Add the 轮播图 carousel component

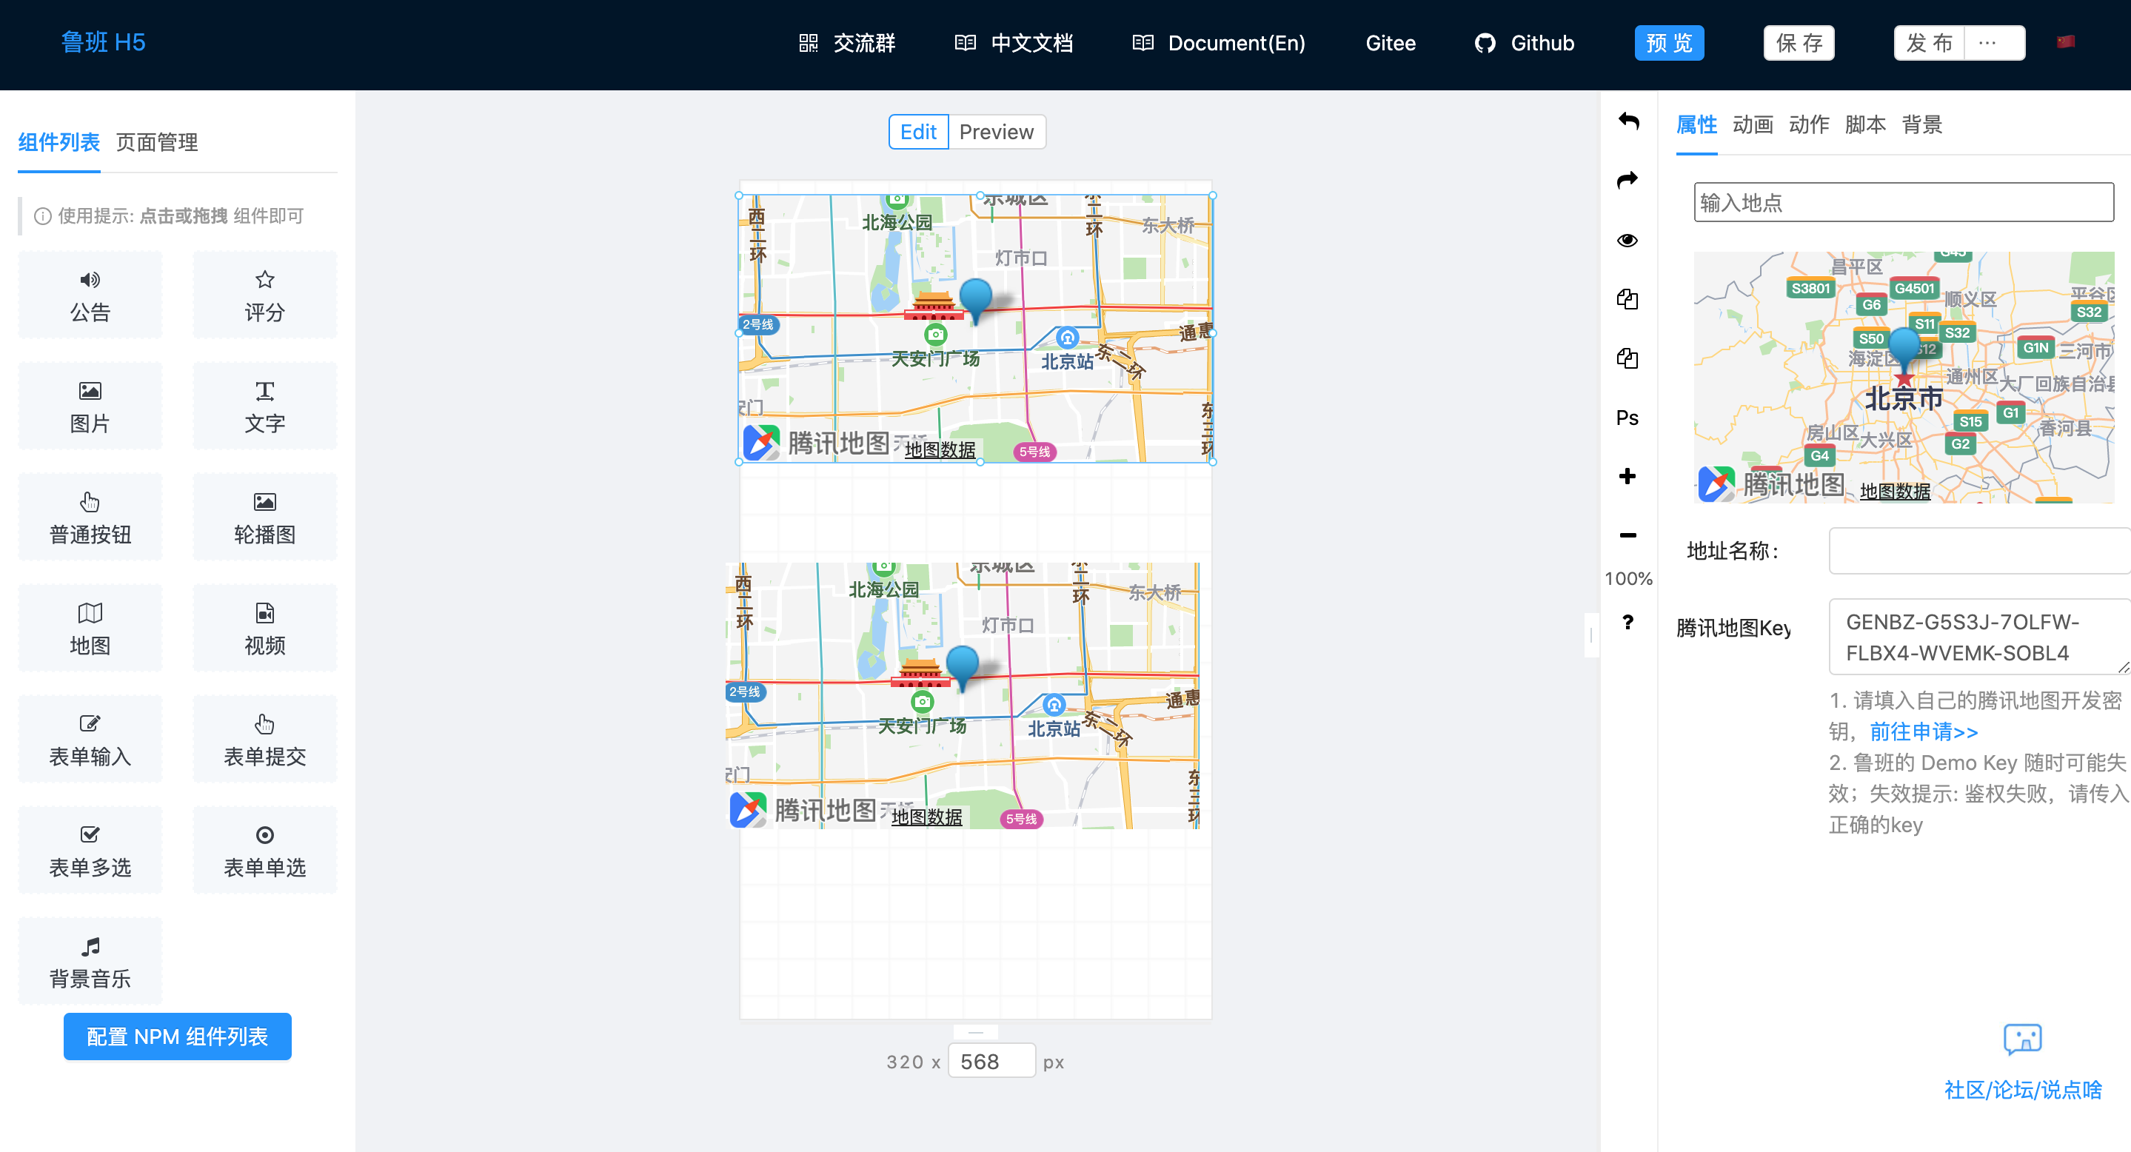tap(265, 517)
